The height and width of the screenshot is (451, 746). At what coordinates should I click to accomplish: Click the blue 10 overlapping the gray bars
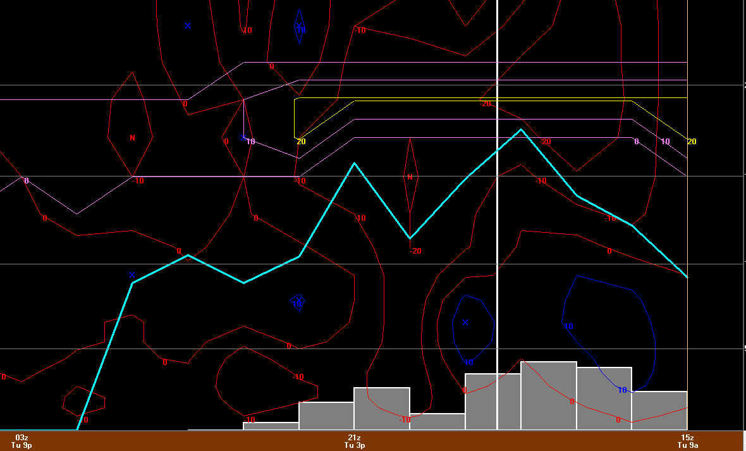pos(622,390)
